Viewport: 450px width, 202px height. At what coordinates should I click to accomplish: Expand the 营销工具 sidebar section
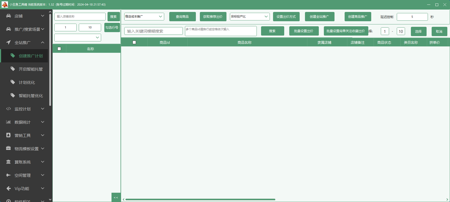click(25, 135)
